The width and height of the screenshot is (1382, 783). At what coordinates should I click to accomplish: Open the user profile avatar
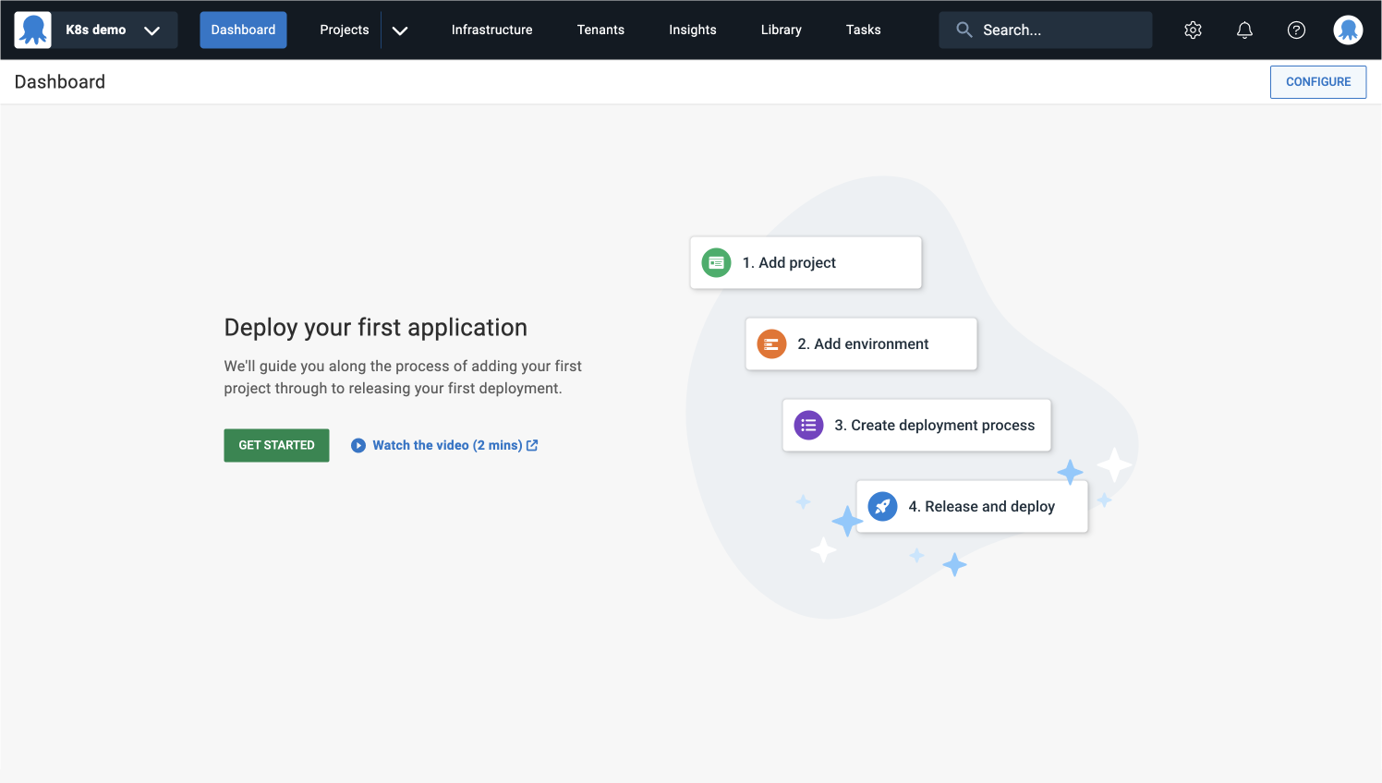coord(1348,30)
